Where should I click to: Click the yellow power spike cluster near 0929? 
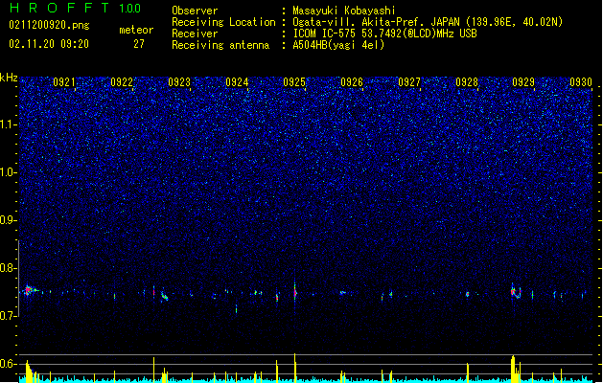[x=516, y=369]
